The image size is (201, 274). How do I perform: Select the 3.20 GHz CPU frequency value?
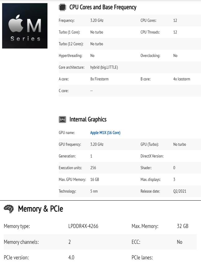(x=97, y=21)
